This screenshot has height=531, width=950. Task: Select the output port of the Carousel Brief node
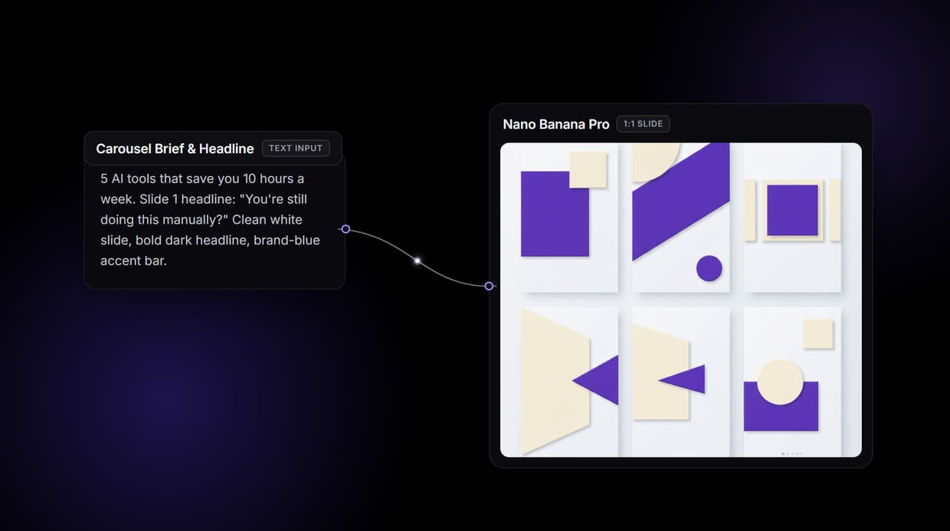click(x=346, y=229)
